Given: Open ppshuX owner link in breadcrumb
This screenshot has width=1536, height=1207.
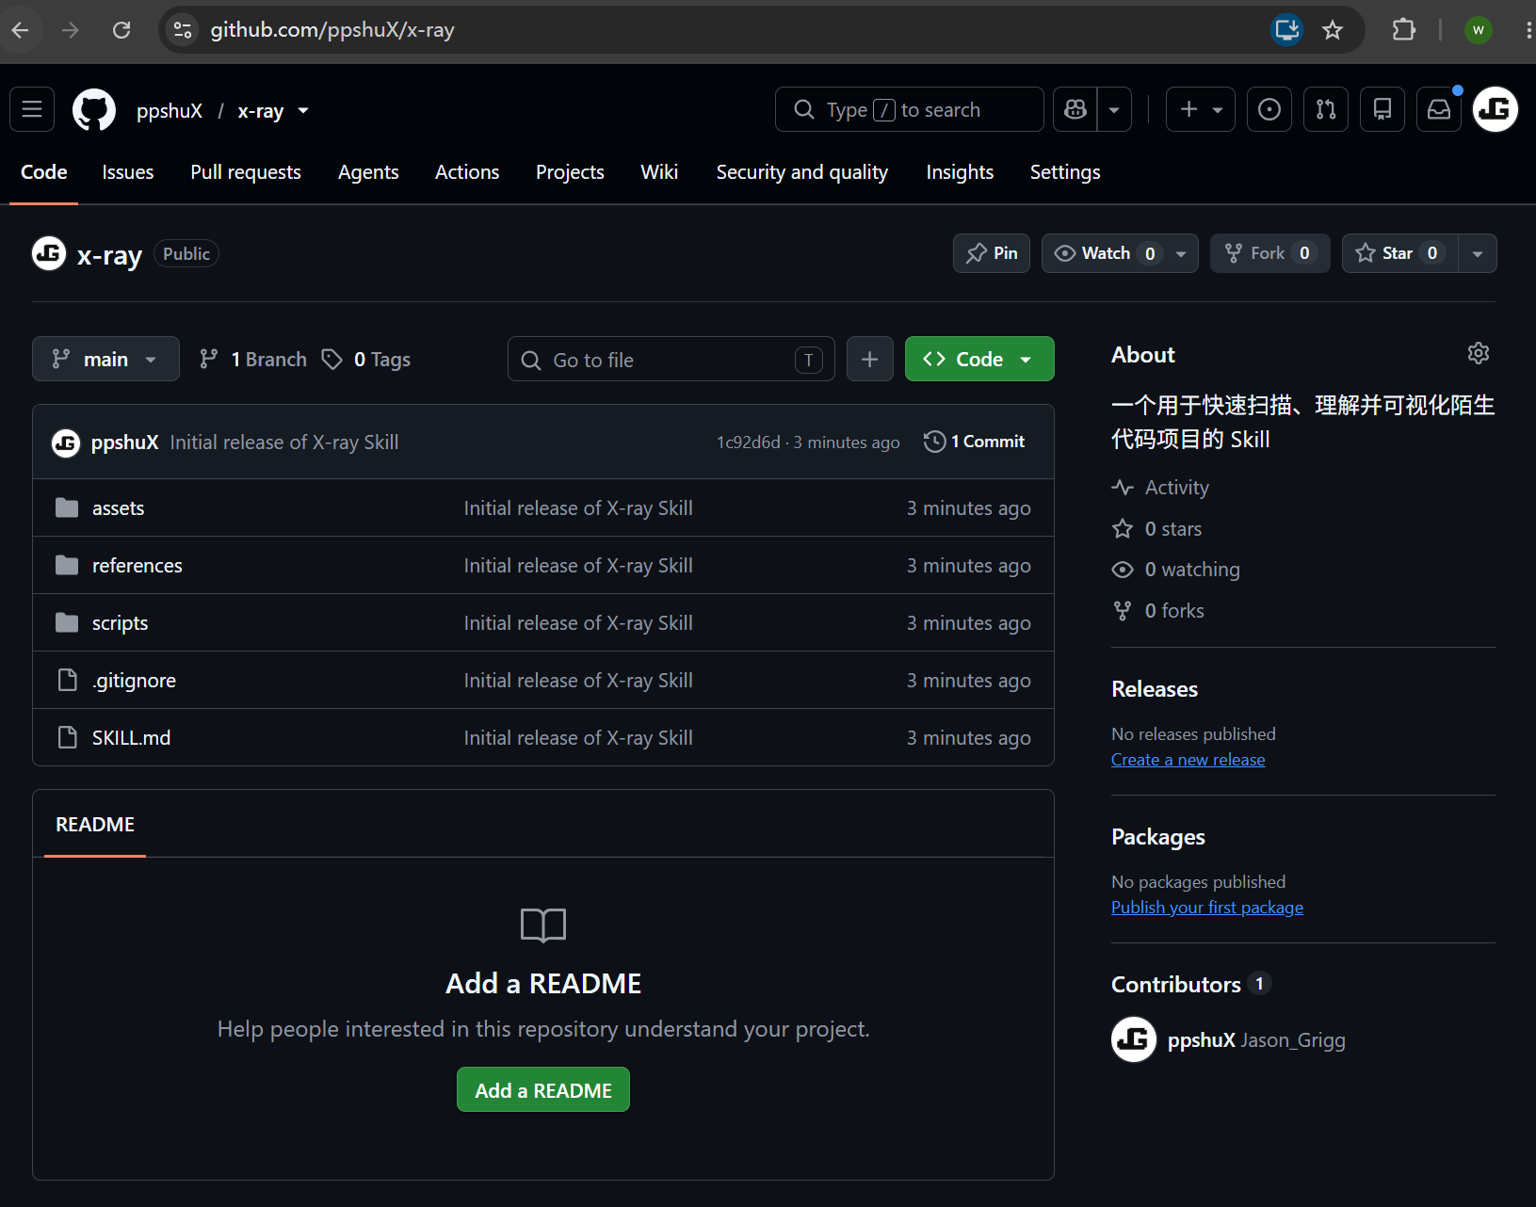Looking at the screenshot, I should pos(170,110).
